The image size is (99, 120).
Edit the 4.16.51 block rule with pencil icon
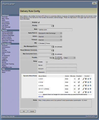tap(84, 79)
